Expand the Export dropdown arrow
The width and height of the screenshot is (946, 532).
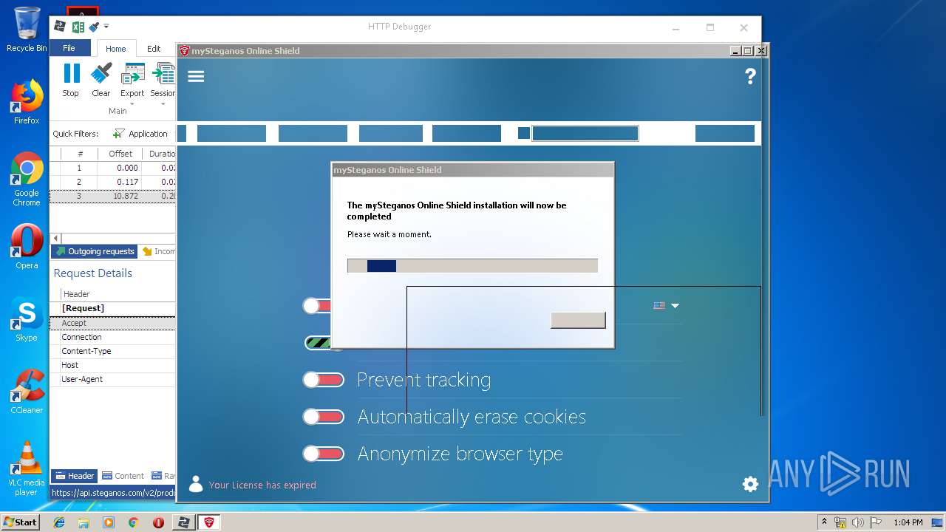tap(132, 103)
